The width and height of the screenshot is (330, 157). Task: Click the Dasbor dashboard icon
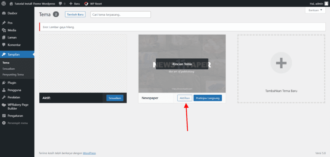pyautogui.click(x=4, y=13)
